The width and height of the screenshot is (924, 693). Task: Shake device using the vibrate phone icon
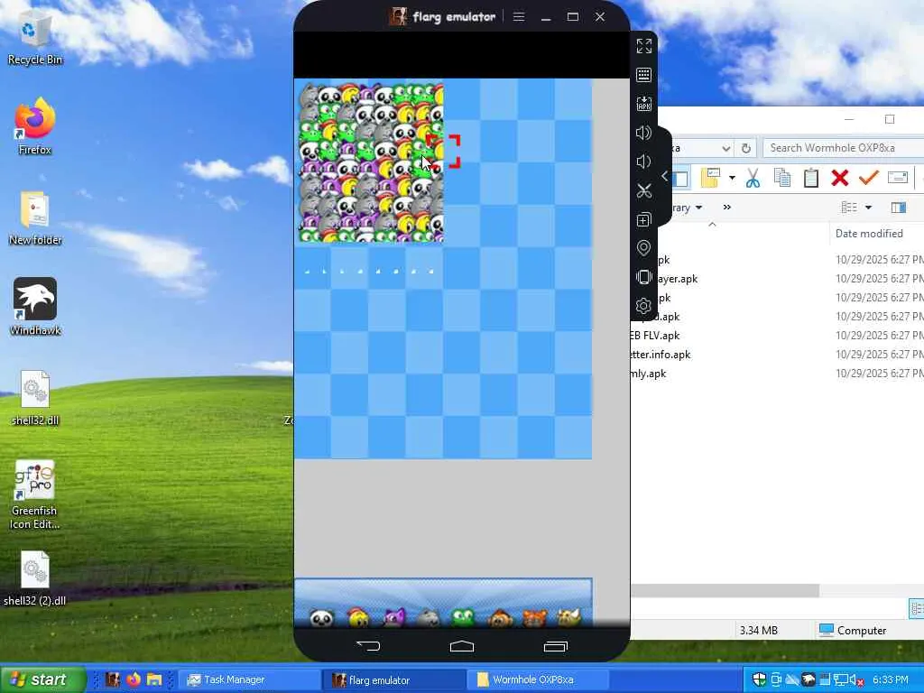click(644, 277)
